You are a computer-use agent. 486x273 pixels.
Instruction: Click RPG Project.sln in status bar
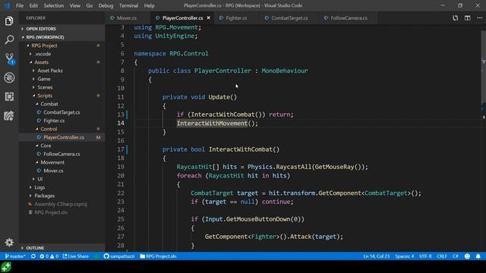click(x=158, y=256)
